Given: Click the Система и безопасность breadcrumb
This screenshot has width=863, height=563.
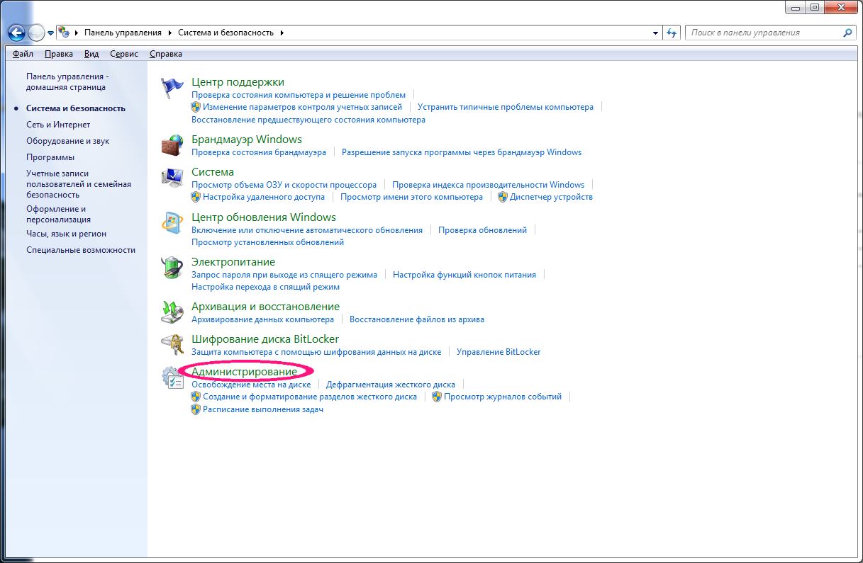Looking at the screenshot, I should [226, 33].
